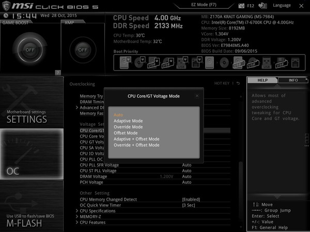Expand the CPU Features submenu

click(92, 222)
